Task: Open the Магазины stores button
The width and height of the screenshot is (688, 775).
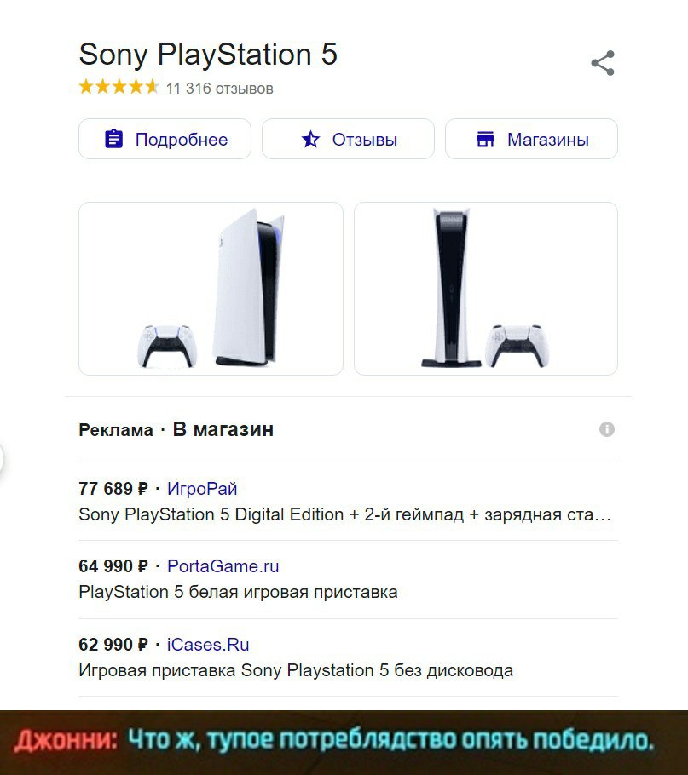Action: tap(531, 139)
